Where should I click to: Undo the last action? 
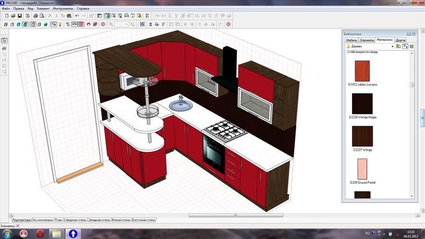[77, 16]
